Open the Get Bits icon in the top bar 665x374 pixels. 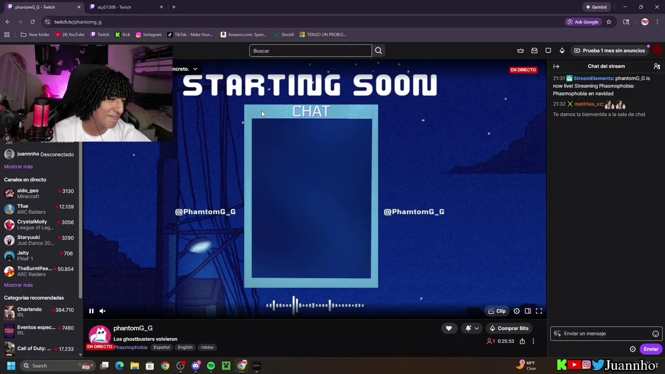point(562,51)
